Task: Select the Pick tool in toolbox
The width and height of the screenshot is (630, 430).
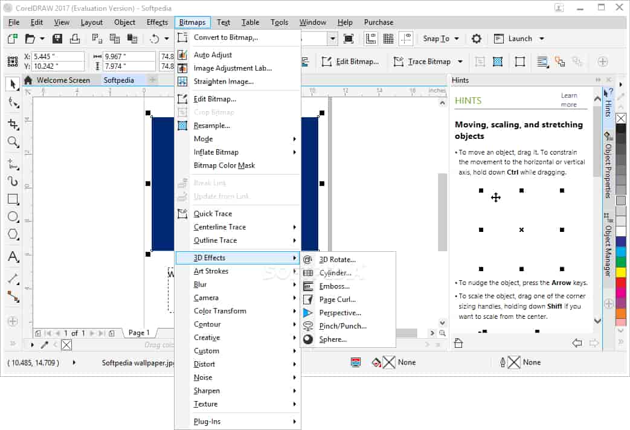Action: click(x=13, y=84)
